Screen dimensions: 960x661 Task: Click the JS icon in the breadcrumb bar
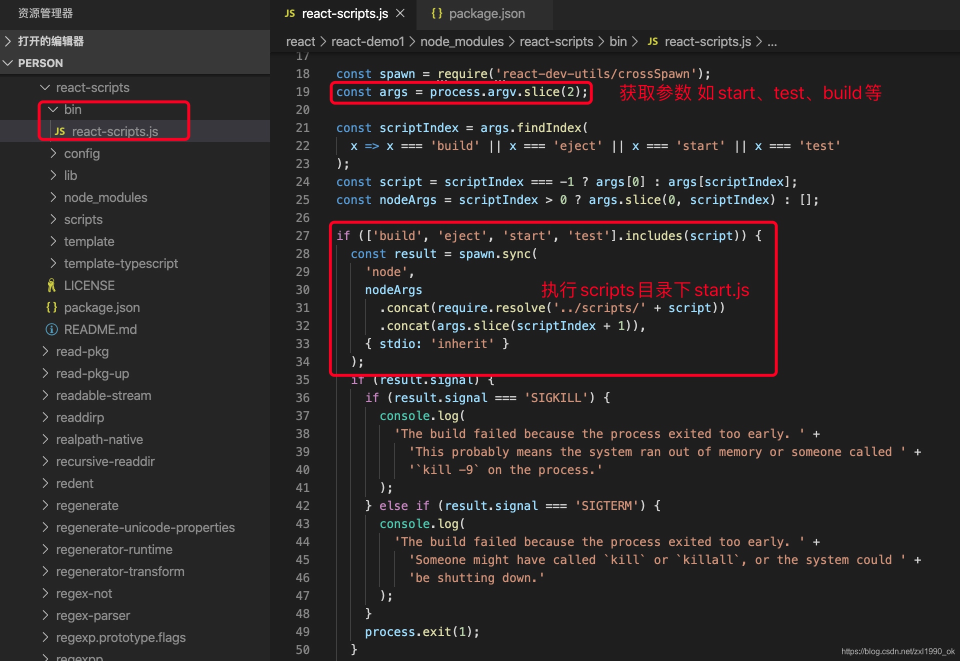652,41
